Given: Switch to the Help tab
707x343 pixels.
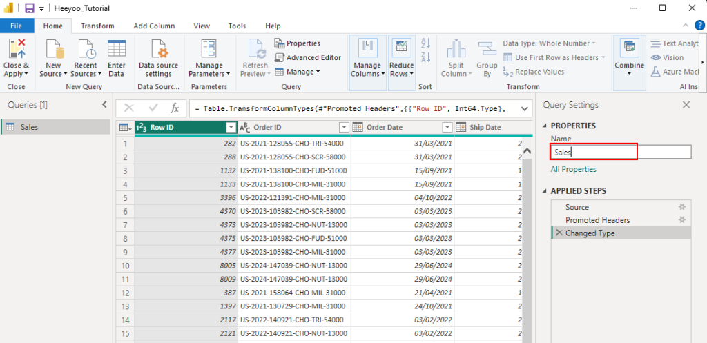Looking at the screenshot, I should 273,26.
